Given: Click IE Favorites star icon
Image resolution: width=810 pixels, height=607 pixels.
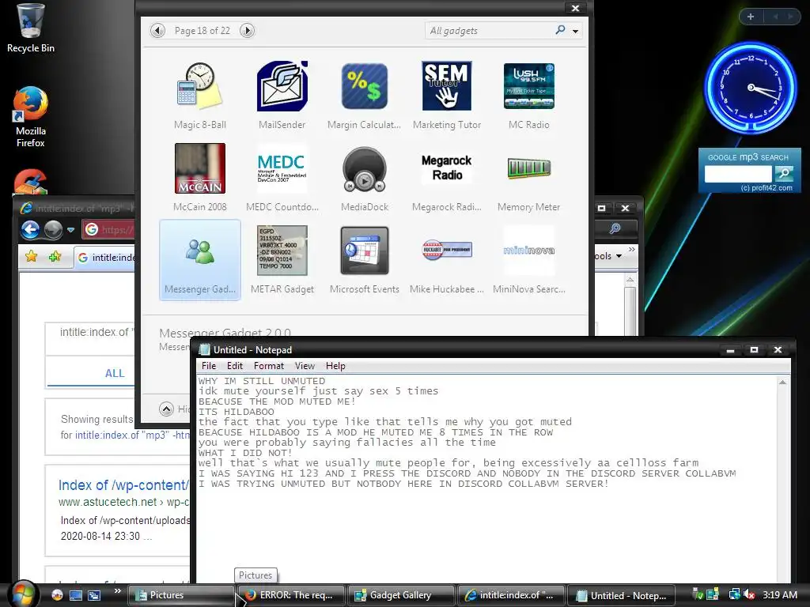Looking at the screenshot, I should [31, 257].
